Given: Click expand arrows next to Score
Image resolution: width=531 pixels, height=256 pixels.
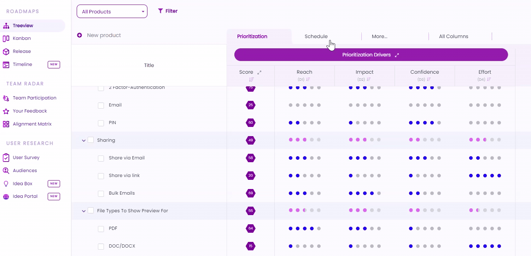Looking at the screenshot, I should click(x=259, y=72).
